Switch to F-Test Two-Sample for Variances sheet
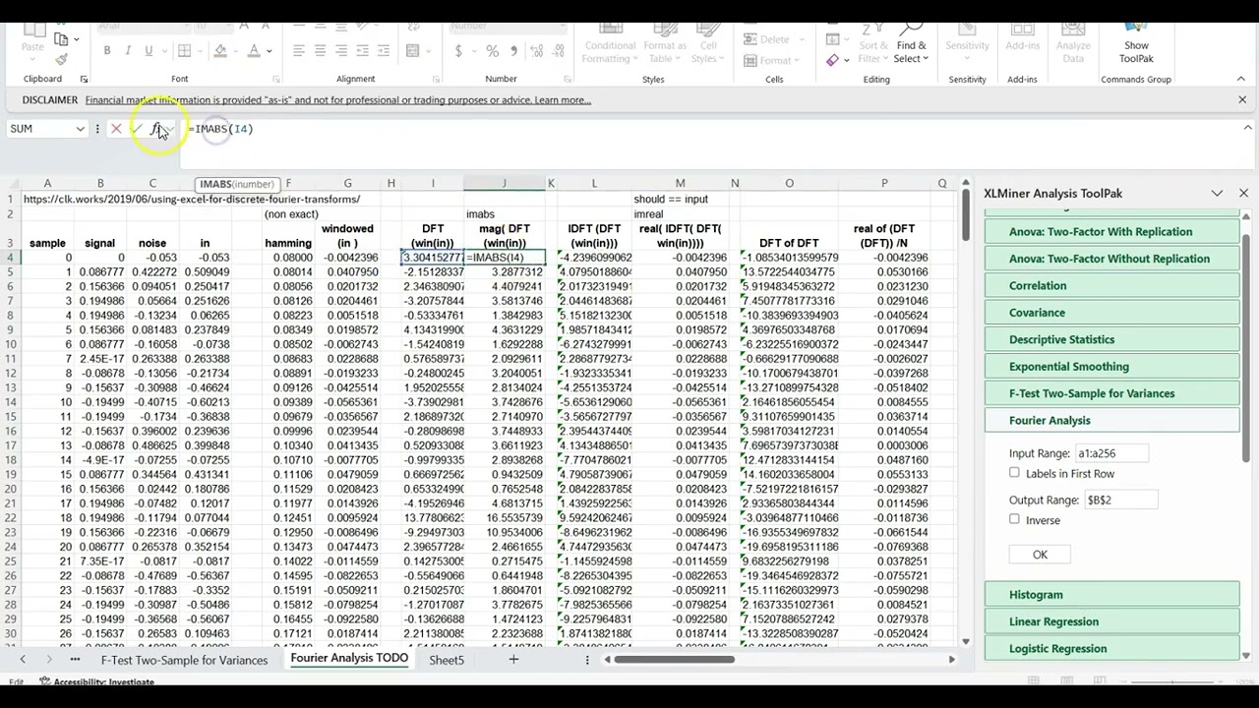This screenshot has width=1259, height=708. (x=184, y=660)
